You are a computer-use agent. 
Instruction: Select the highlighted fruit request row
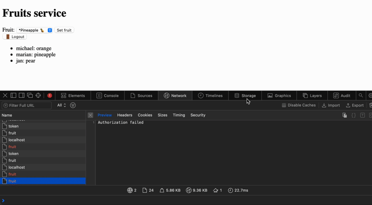(x=43, y=181)
